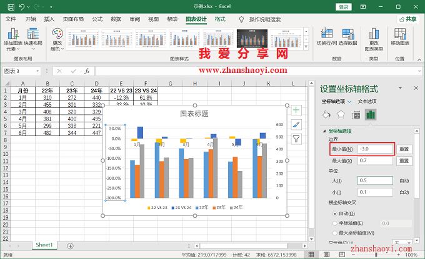Reset the Maximum bound value
Image resolution: width=425 pixels, height=259 pixels.
[404, 161]
